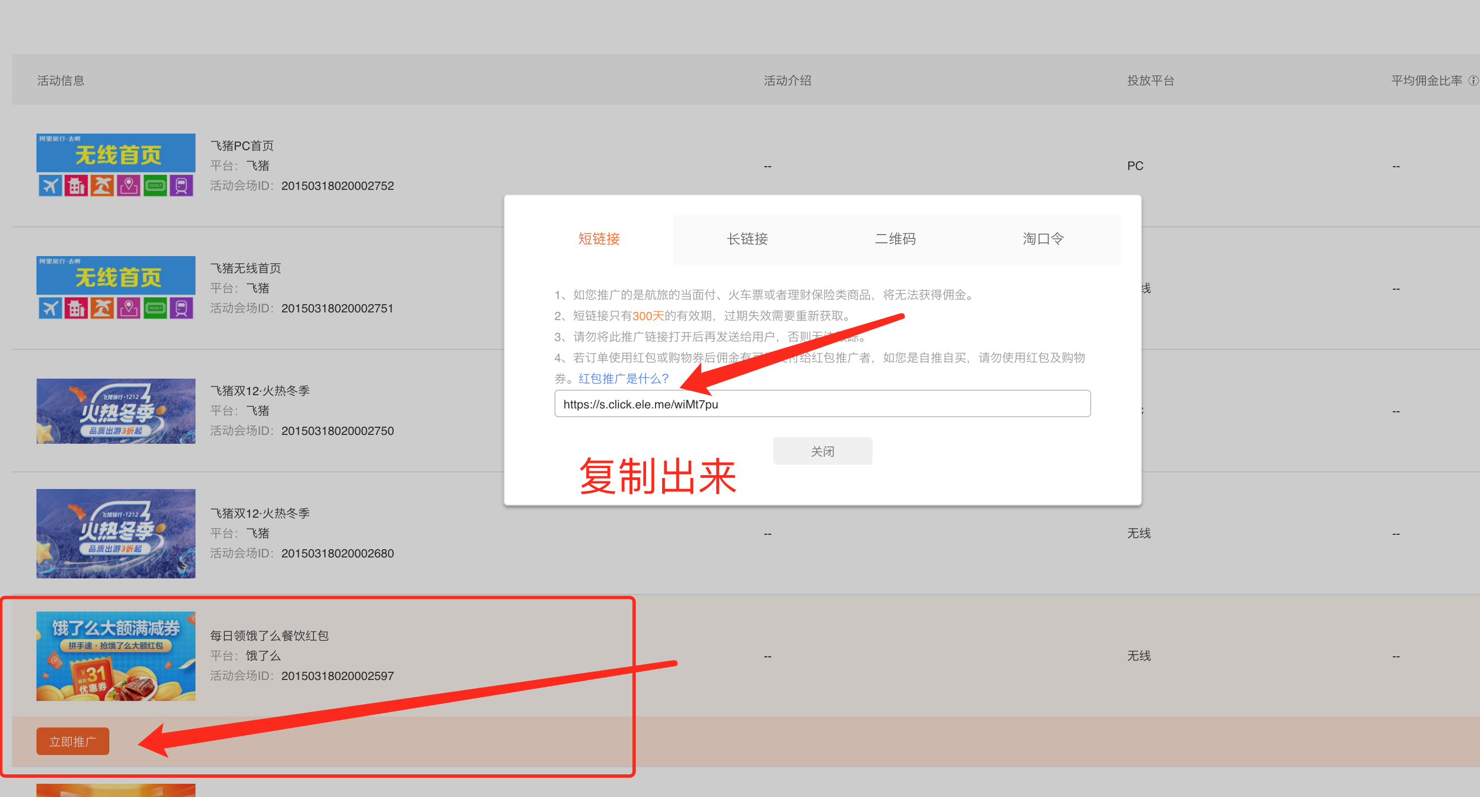Select activity ID 2015031802002597
Image resolution: width=1480 pixels, height=797 pixels.
338,676
